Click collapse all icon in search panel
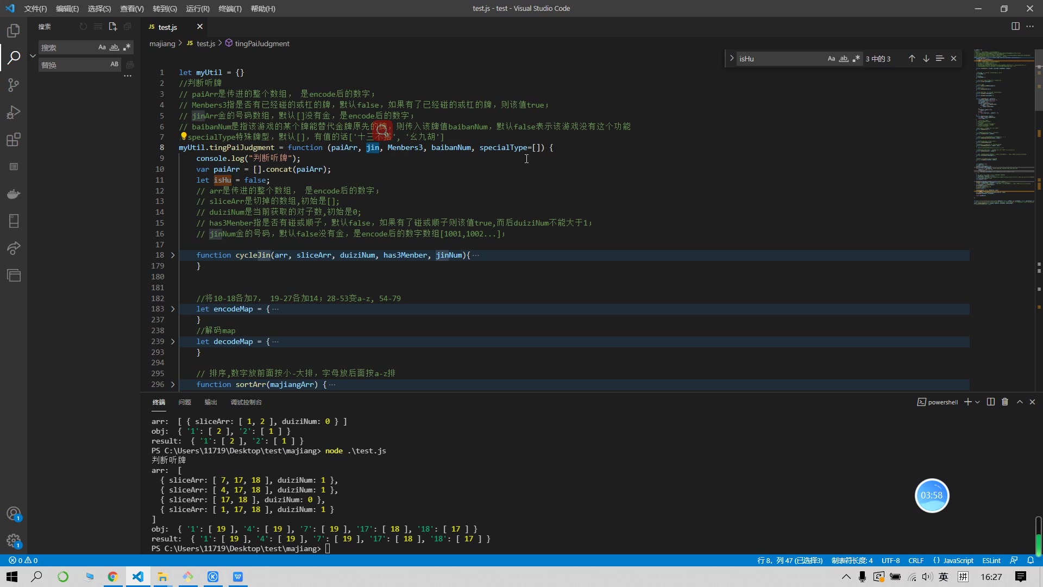The width and height of the screenshot is (1043, 587). point(127,26)
